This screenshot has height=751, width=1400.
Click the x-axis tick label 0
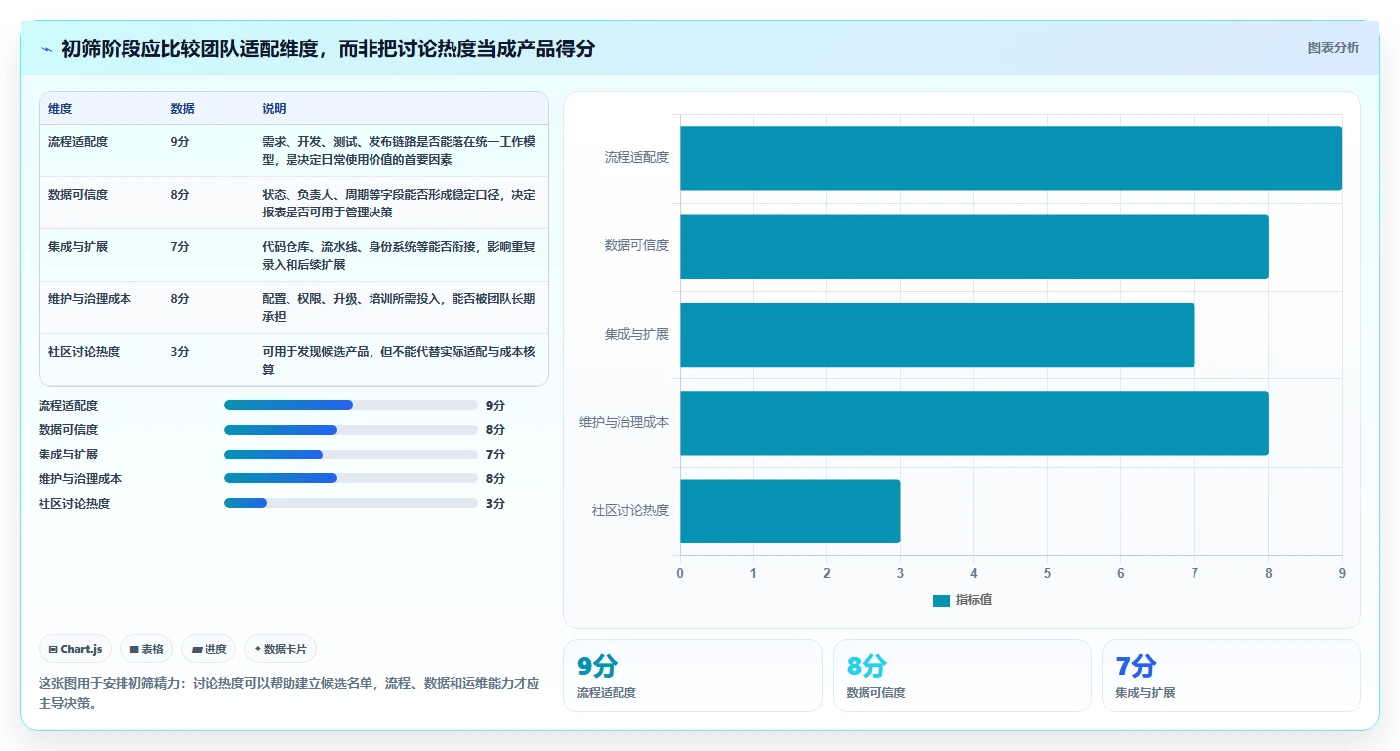tap(680, 573)
